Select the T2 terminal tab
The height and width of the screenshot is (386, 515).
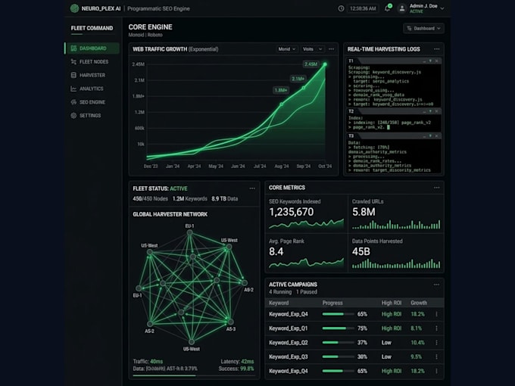tap(351, 111)
